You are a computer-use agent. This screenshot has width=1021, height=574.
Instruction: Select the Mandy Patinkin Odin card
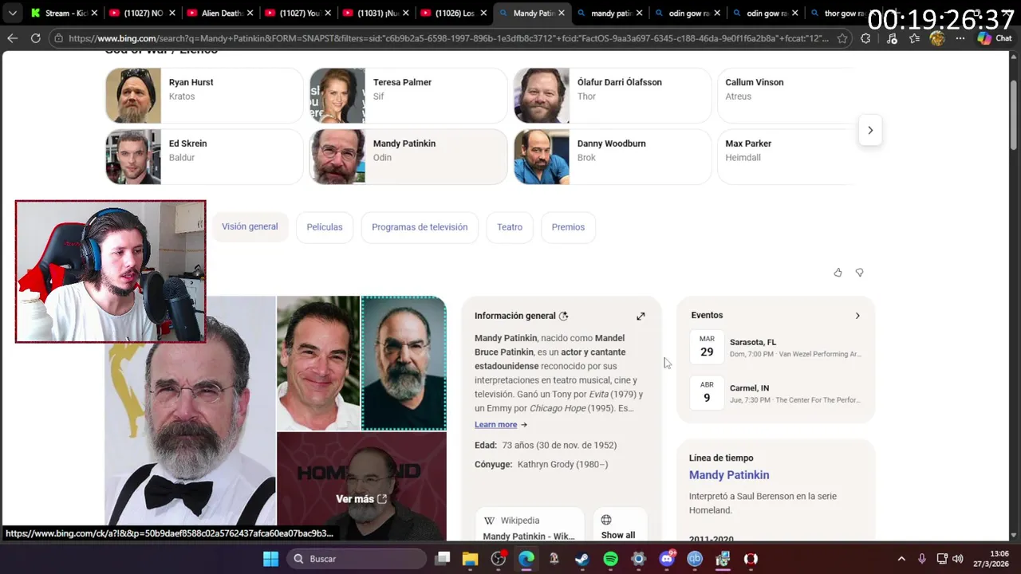point(408,157)
